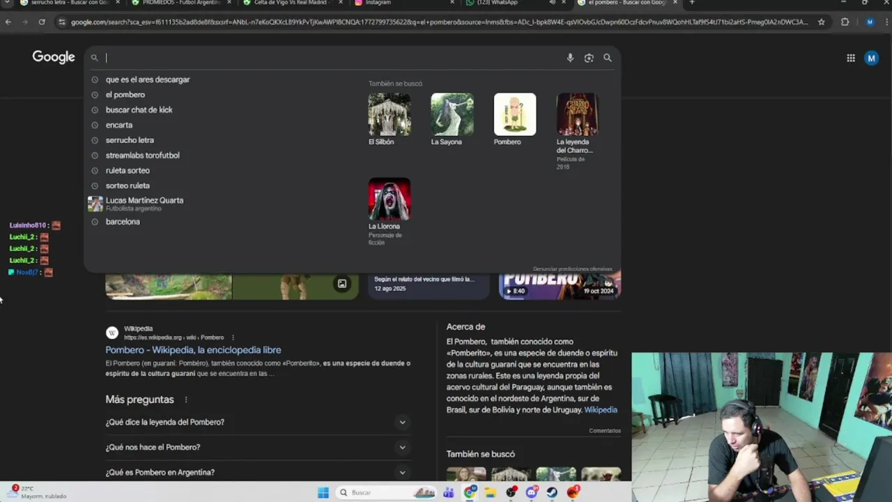
Task: Click the magnifier search button in search box
Action: (x=608, y=58)
